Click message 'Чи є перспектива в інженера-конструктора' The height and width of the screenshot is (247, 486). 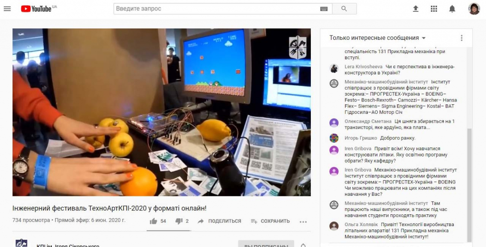pyautogui.click(x=400, y=70)
